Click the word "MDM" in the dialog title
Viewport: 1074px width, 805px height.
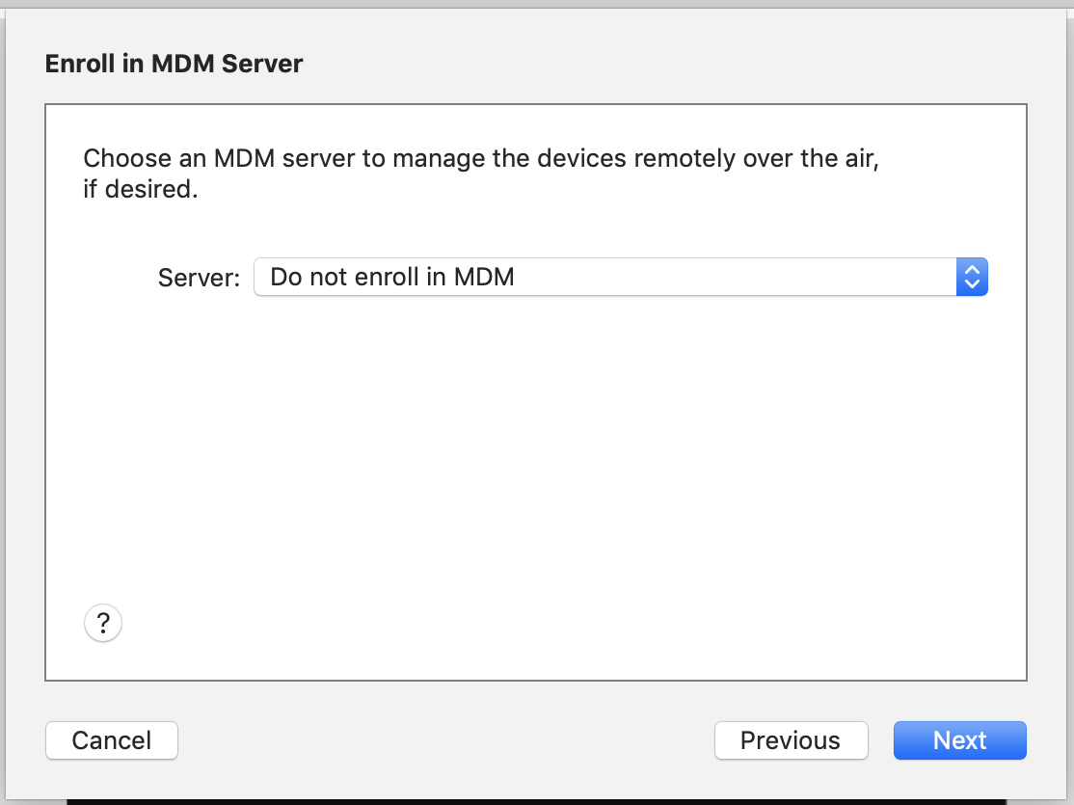[185, 65]
